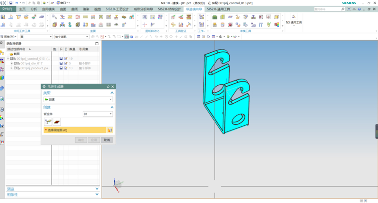Open the SIS2.0-工艺设计 tab
Screen dimensions: 378x203
tap(117, 9)
